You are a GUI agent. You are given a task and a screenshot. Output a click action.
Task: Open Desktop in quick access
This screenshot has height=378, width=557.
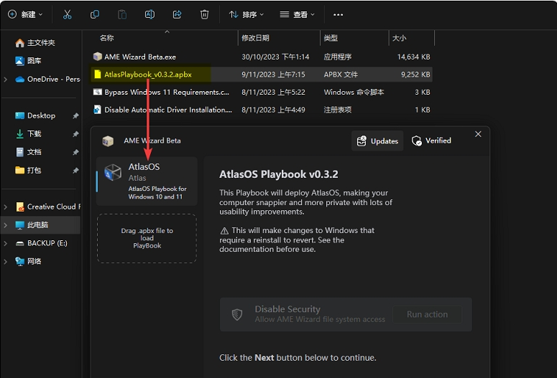pos(35,115)
